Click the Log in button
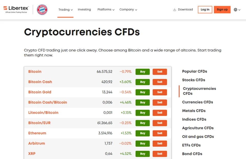 (x=205, y=10)
